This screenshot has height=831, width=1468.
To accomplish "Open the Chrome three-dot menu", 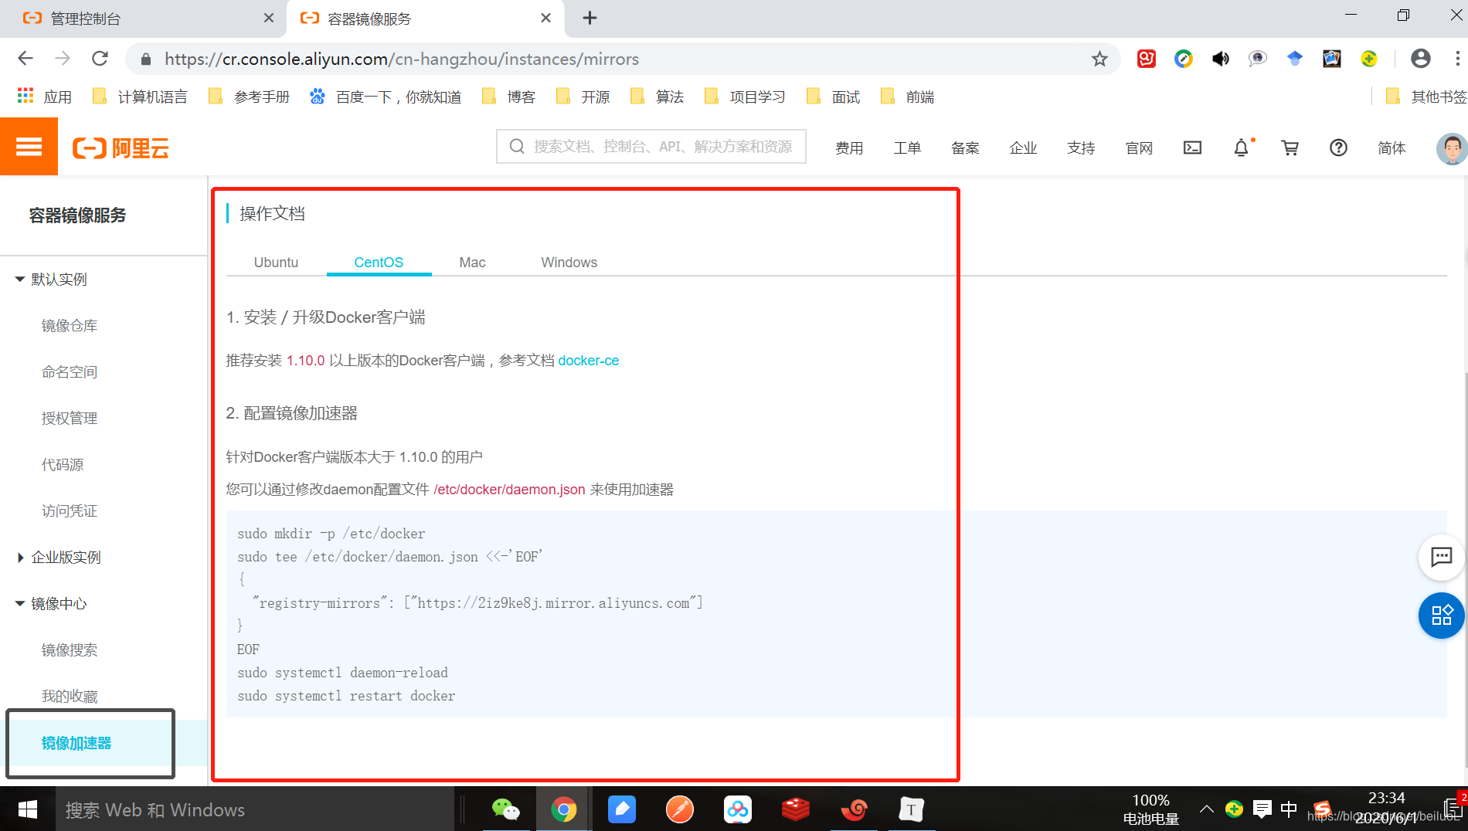I will [x=1457, y=59].
